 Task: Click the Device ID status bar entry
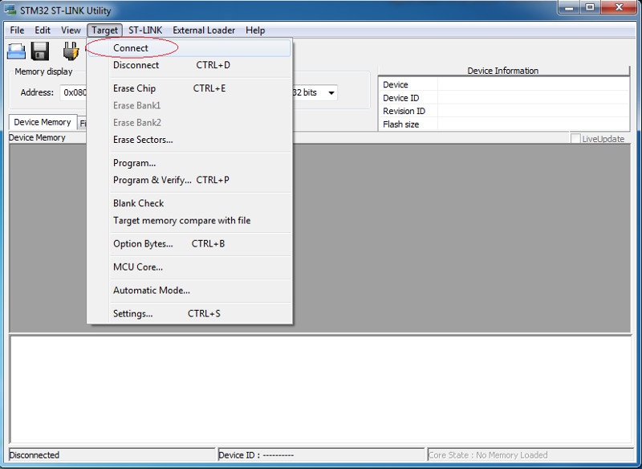click(322, 455)
